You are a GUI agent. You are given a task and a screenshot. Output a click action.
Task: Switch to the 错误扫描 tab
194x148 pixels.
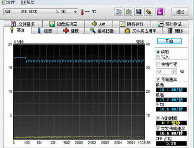pos(102,31)
